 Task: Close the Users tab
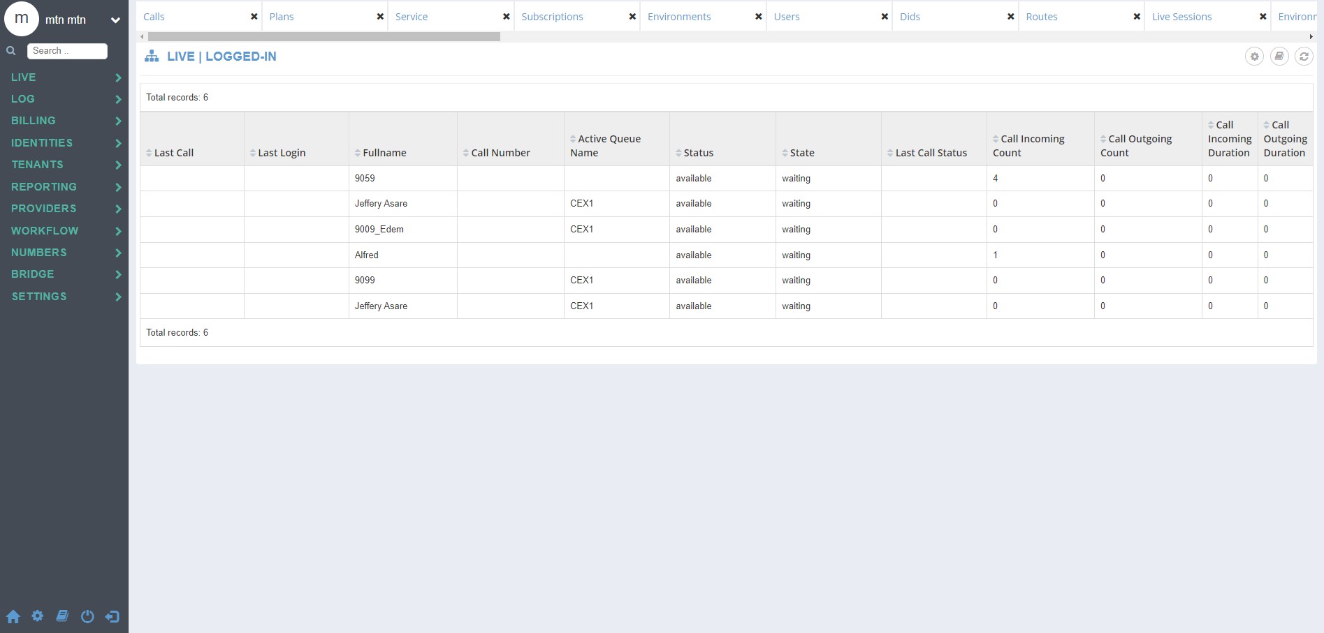click(885, 17)
